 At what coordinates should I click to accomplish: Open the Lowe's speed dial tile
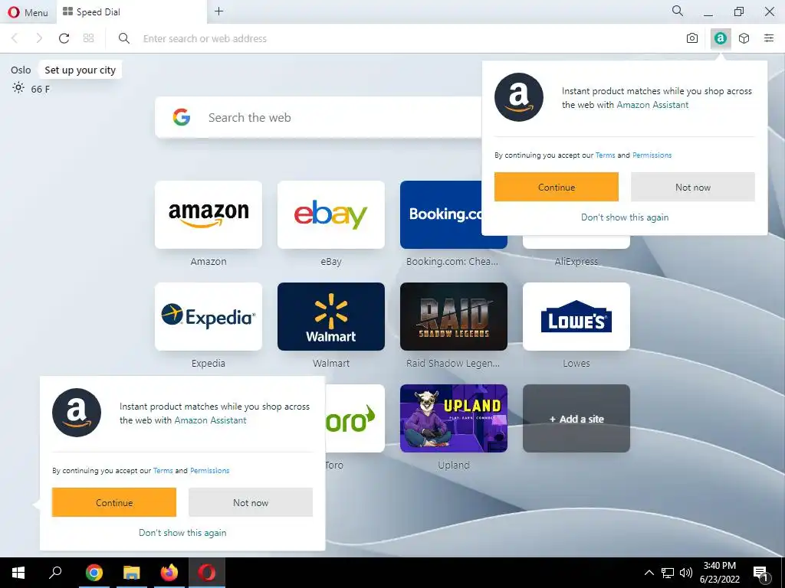(x=576, y=316)
